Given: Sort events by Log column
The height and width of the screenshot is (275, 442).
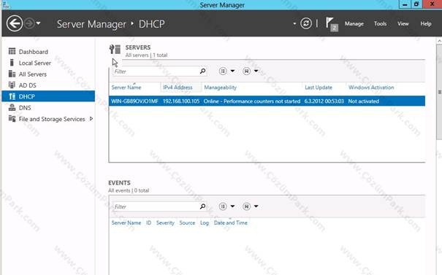Looking at the screenshot, I should tap(205, 222).
